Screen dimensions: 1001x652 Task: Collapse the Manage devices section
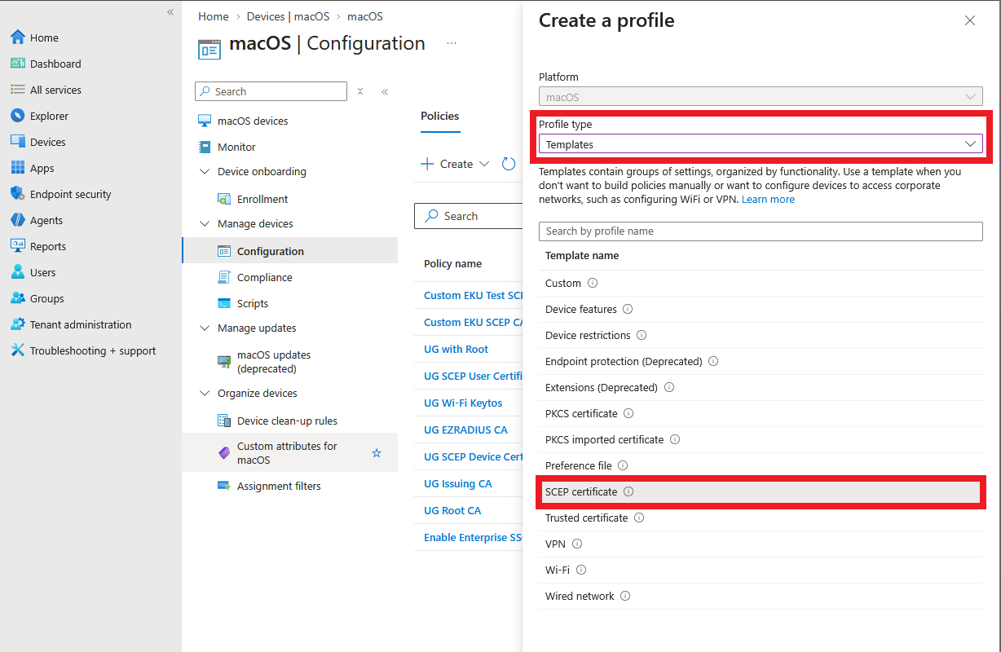point(205,224)
